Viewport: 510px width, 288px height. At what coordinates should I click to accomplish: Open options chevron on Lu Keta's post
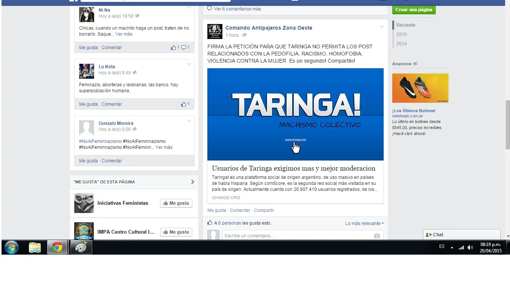(x=189, y=64)
